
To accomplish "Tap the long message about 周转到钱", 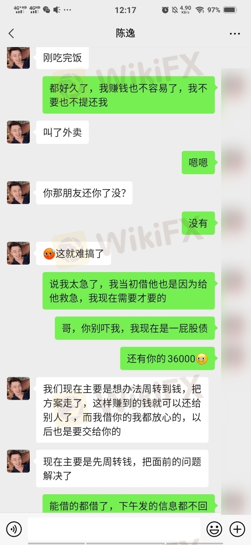I will (x=122, y=410).
